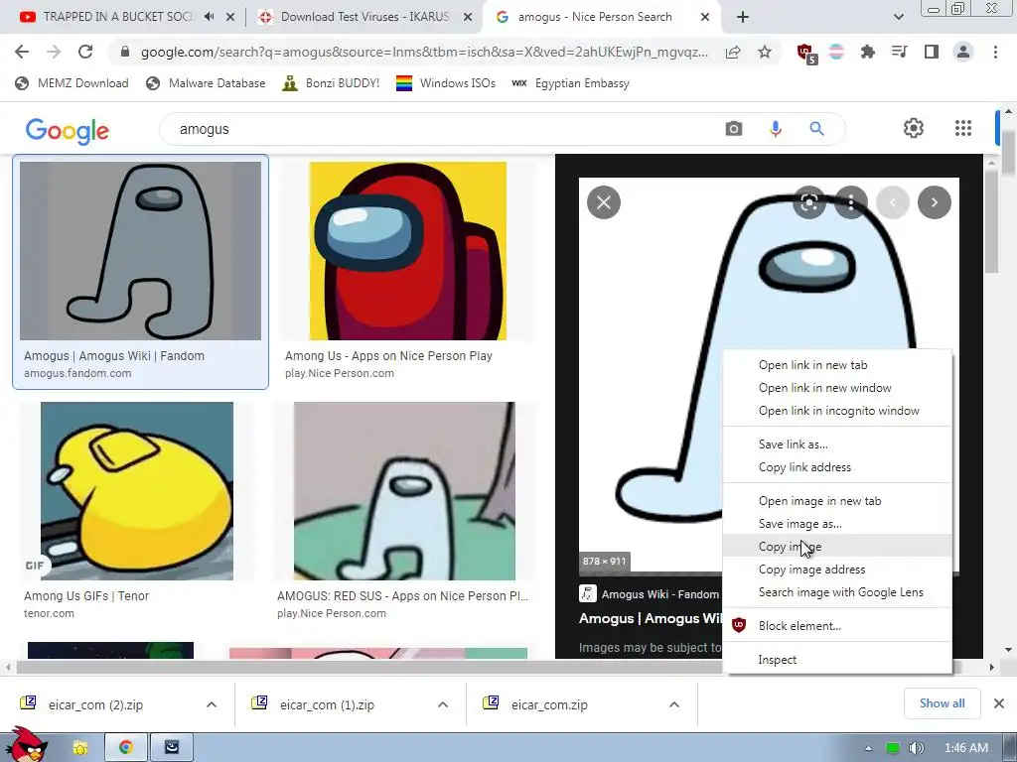Image resolution: width=1017 pixels, height=762 pixels.
Task: Open the Chrome profile avatar
Action: 963,52
